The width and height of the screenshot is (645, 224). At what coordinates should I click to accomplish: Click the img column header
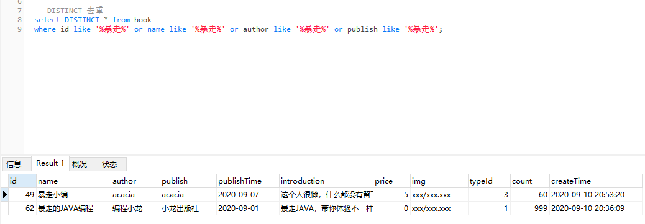coord(439,181)
